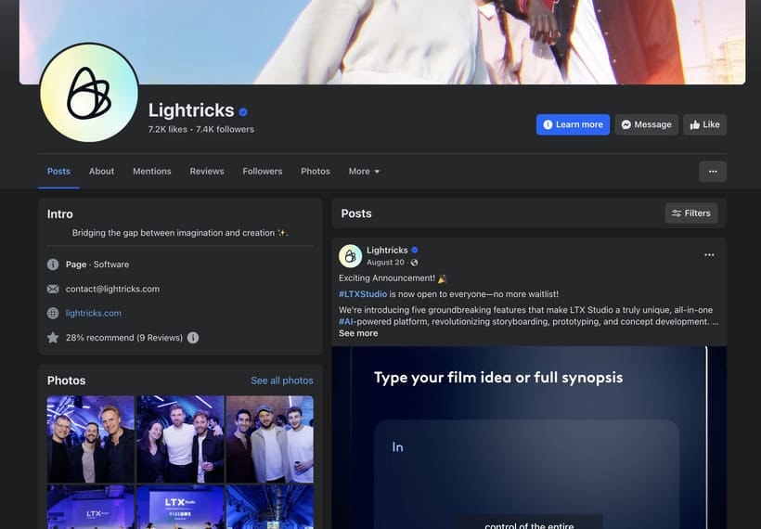Click info icon next to 9 Reviews
This screenshot has width=761, height=529.
(193, 337)
